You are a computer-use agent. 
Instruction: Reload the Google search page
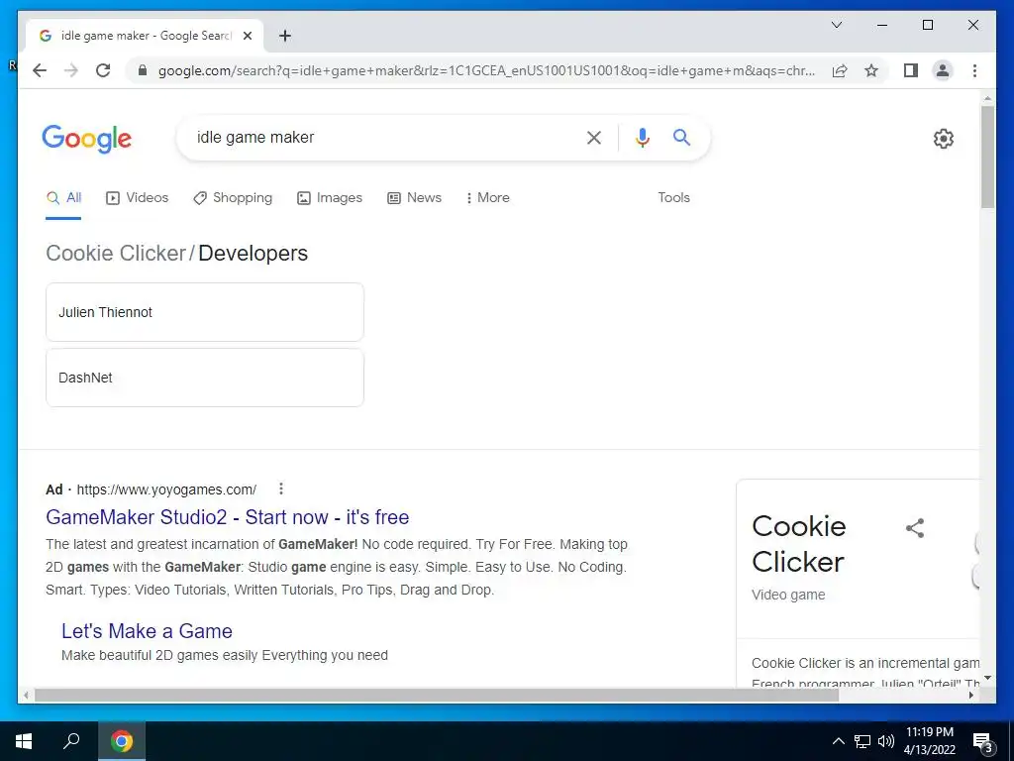tap(103, 70)
